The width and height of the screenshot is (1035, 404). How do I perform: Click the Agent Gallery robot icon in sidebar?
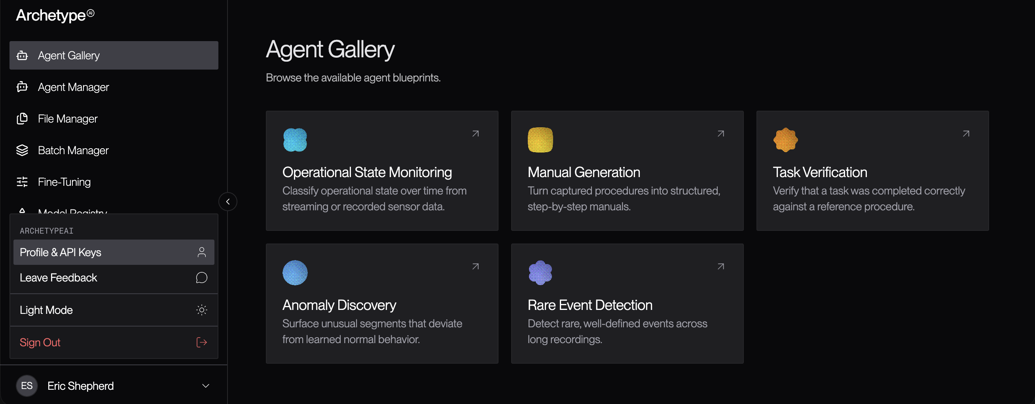click(22, 55)
